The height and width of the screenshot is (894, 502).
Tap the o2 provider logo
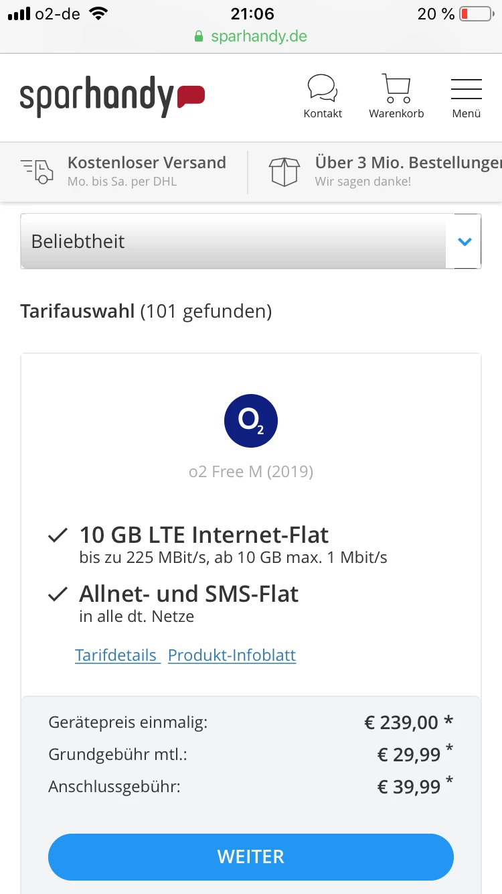click(x=251, y=420)
